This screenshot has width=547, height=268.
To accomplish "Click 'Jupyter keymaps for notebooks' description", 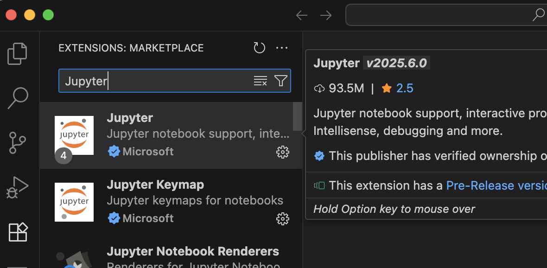I will pyautogui.click(x=195, y=200).
